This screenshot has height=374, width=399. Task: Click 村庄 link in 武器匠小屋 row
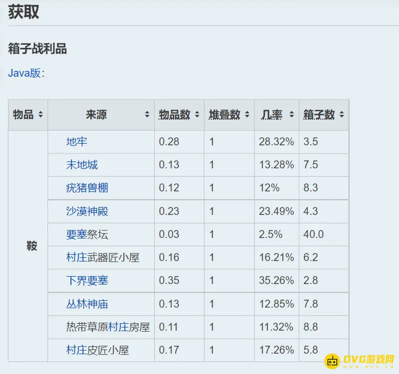tap(76, 257)
